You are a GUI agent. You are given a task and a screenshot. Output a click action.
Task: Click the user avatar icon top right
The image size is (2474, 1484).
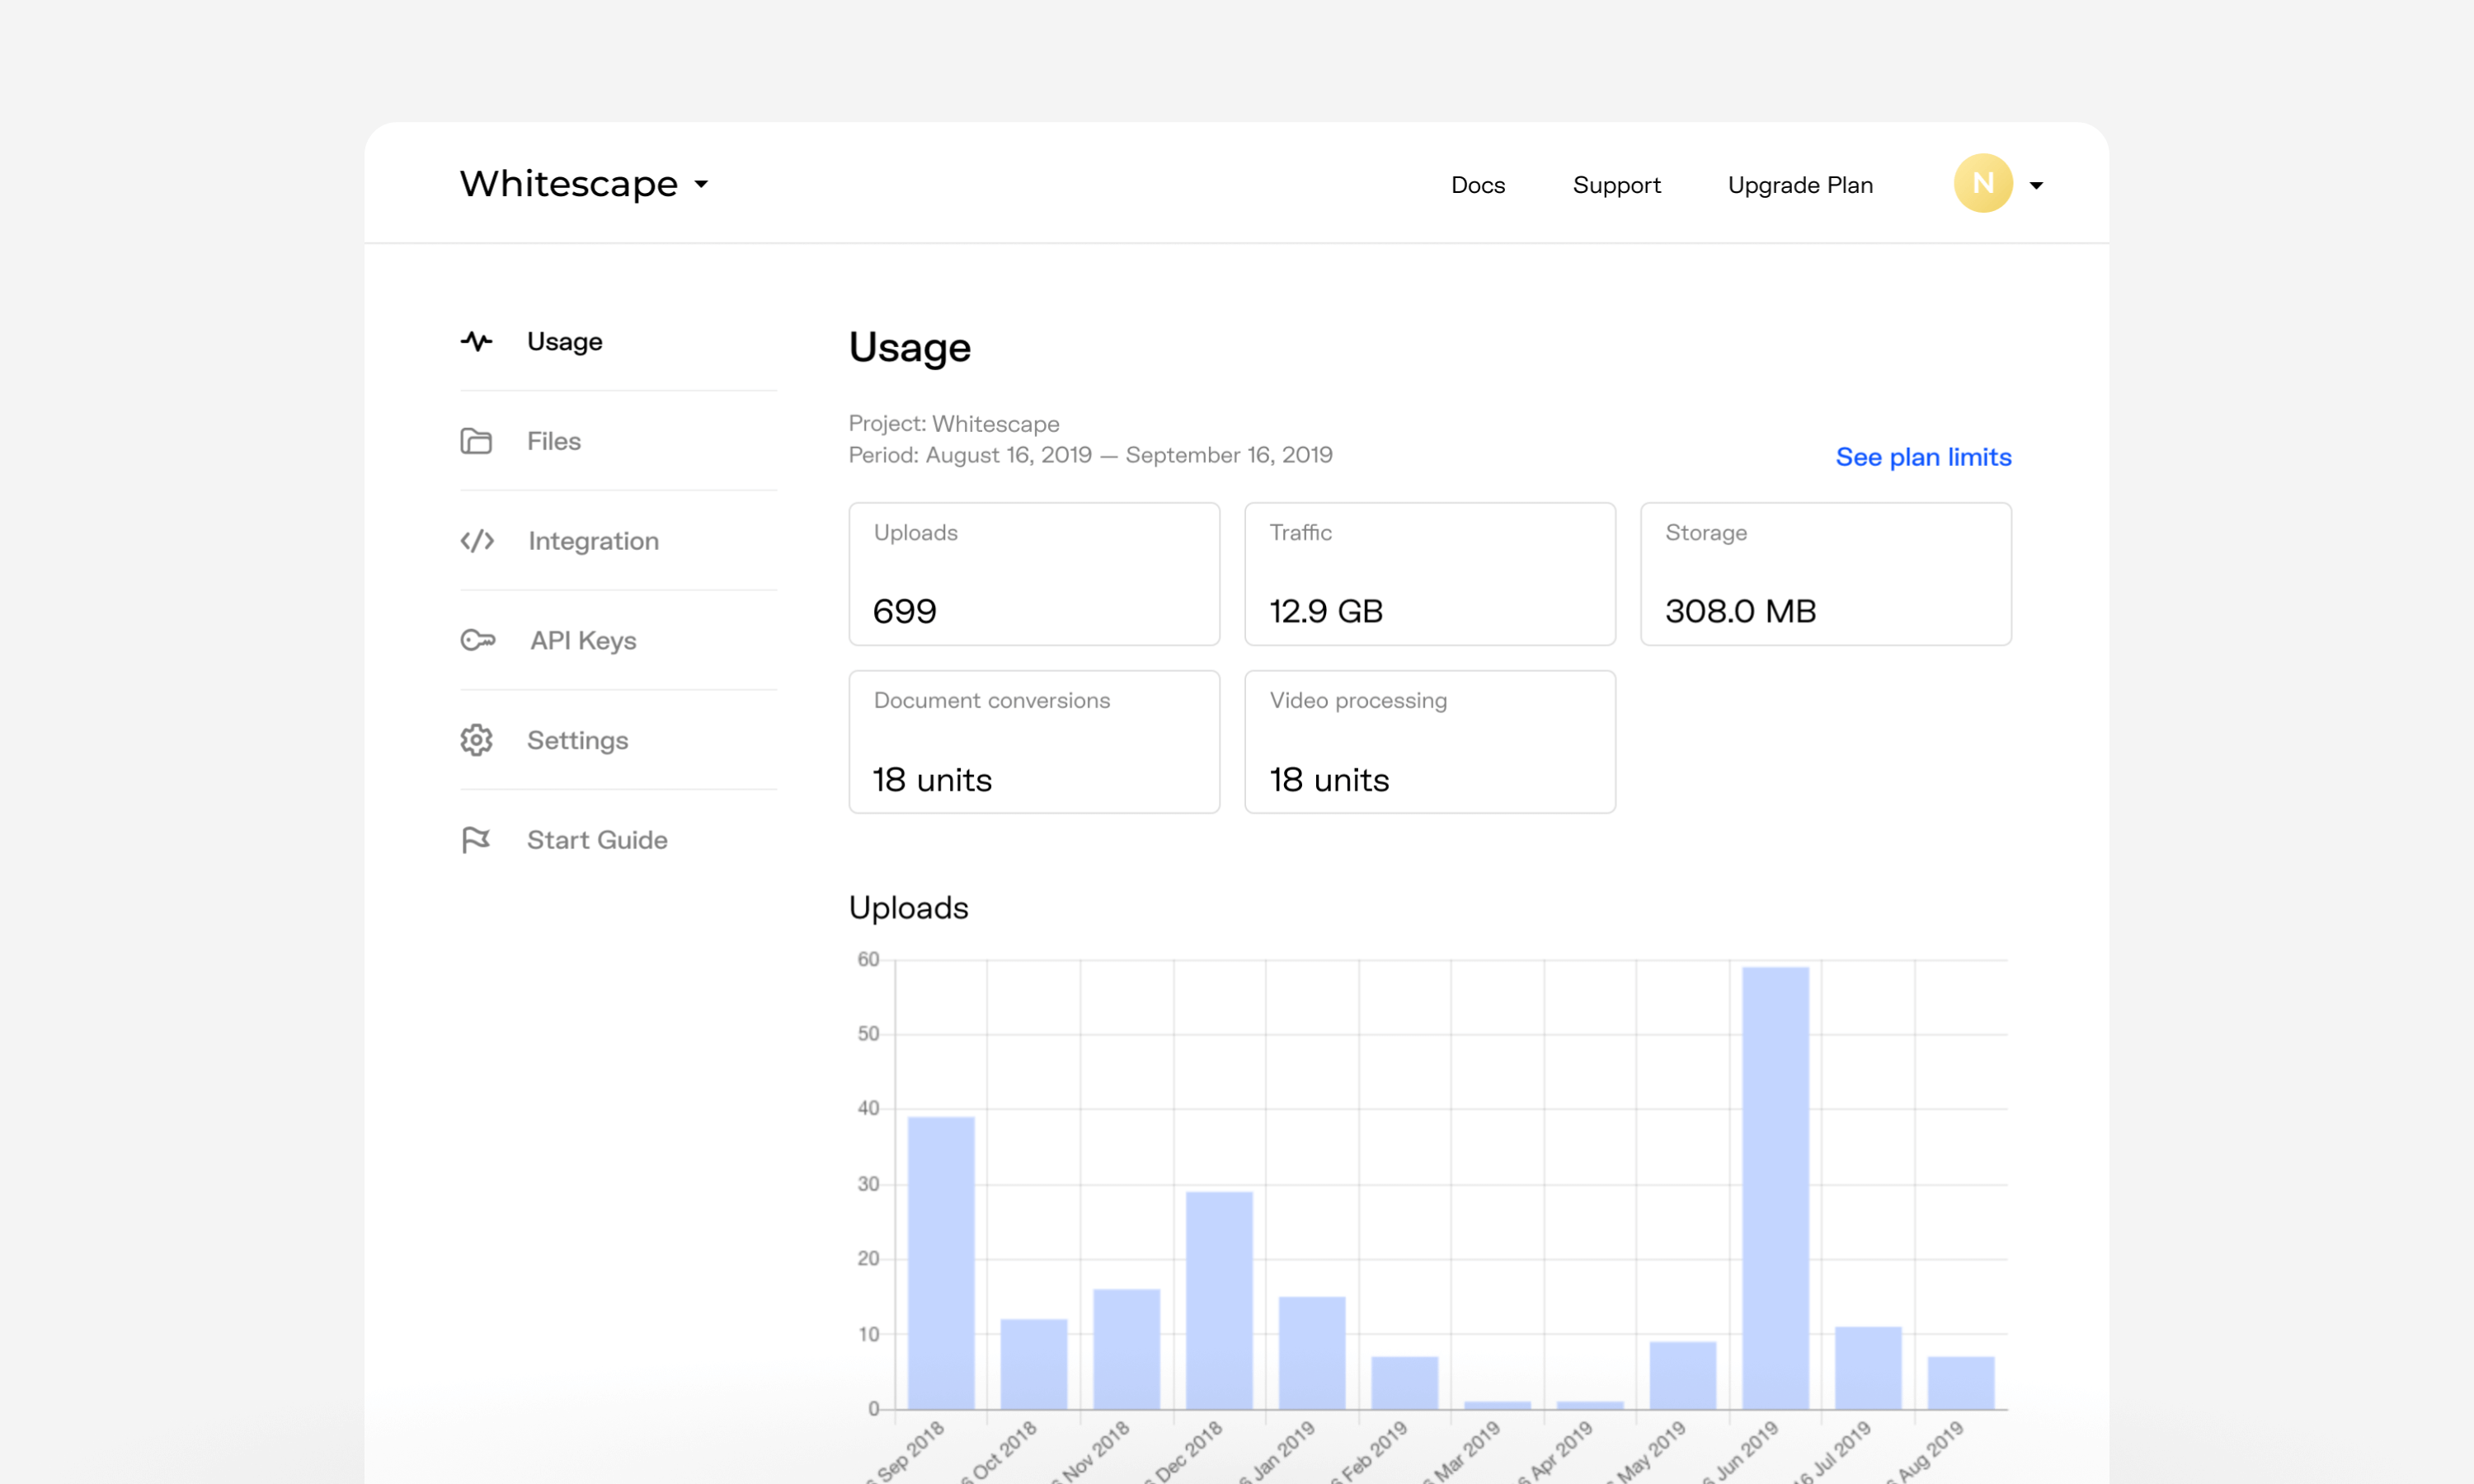(1984, 182)
